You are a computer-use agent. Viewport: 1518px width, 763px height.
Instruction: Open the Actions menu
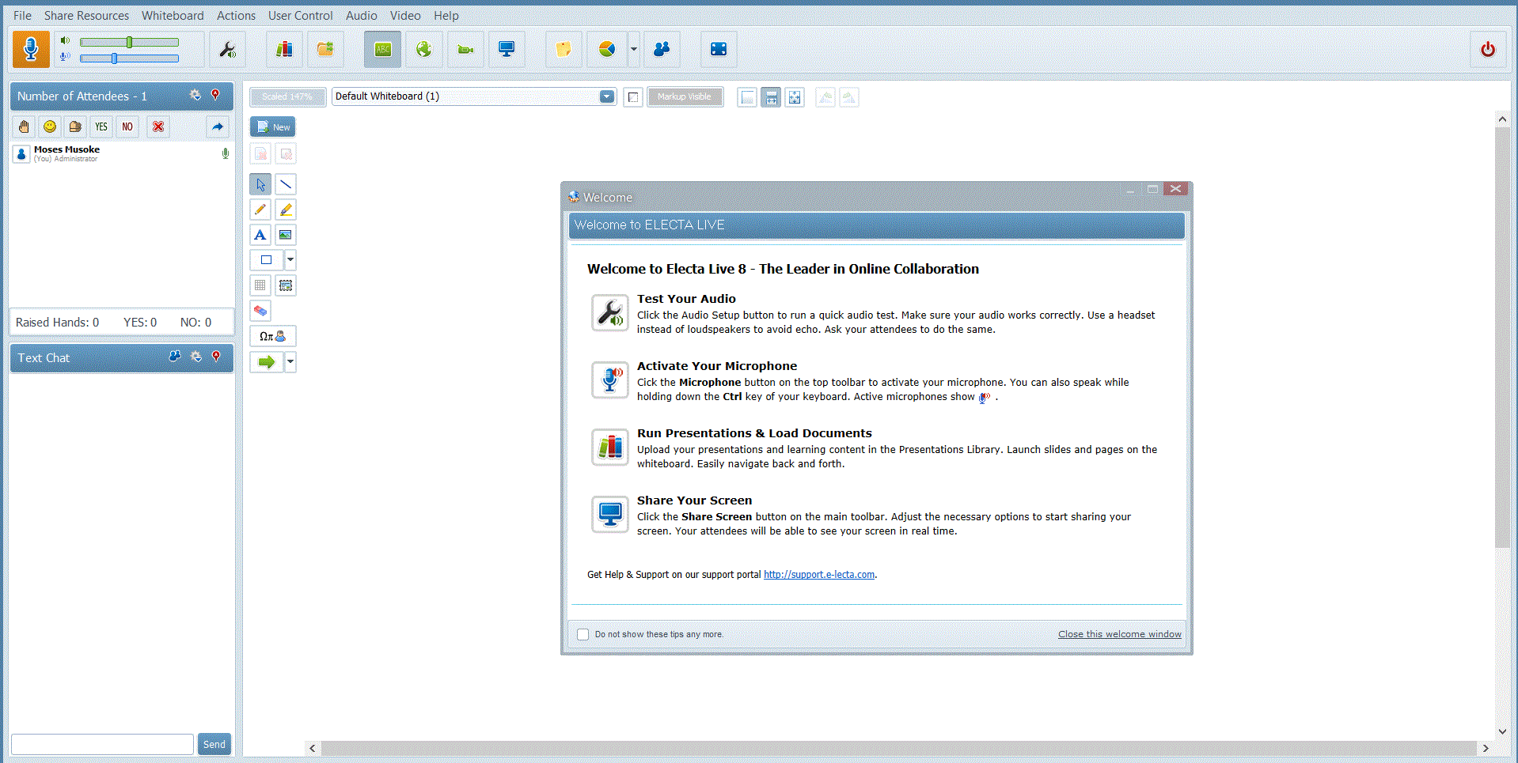pos(236,15)
